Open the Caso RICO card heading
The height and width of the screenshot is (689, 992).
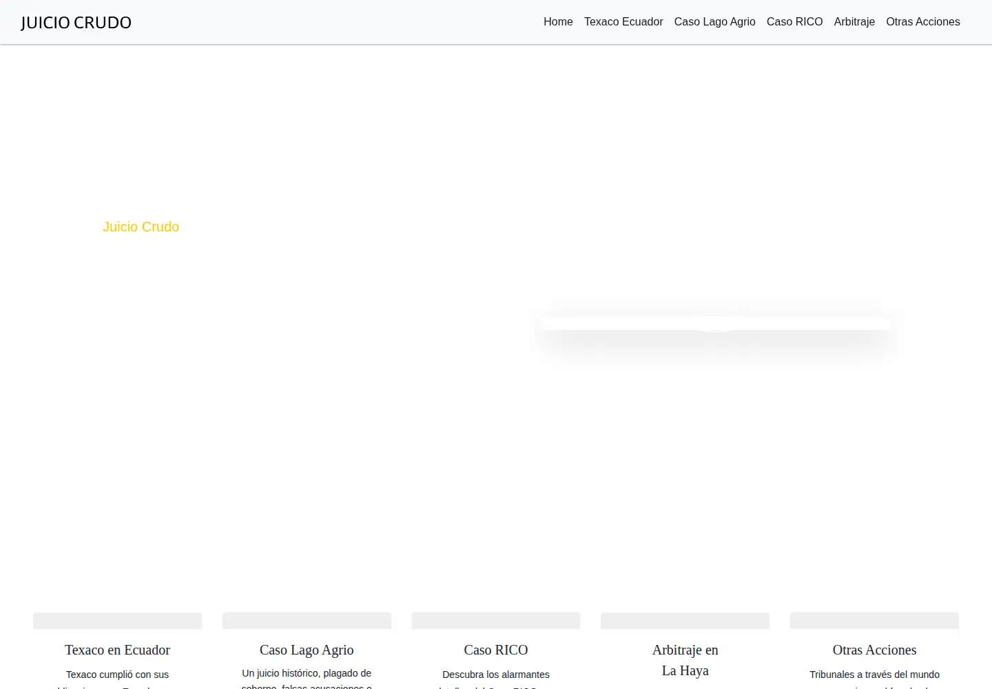496,650
